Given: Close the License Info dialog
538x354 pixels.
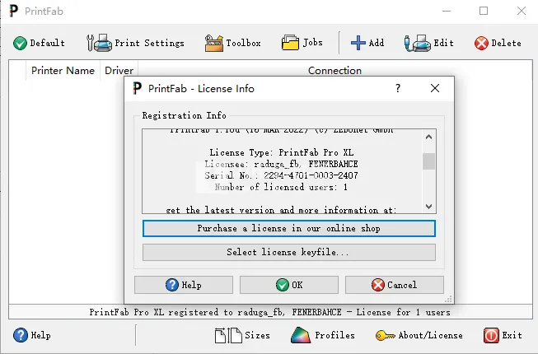Looking at the screenshot, I should pos(435,88).
